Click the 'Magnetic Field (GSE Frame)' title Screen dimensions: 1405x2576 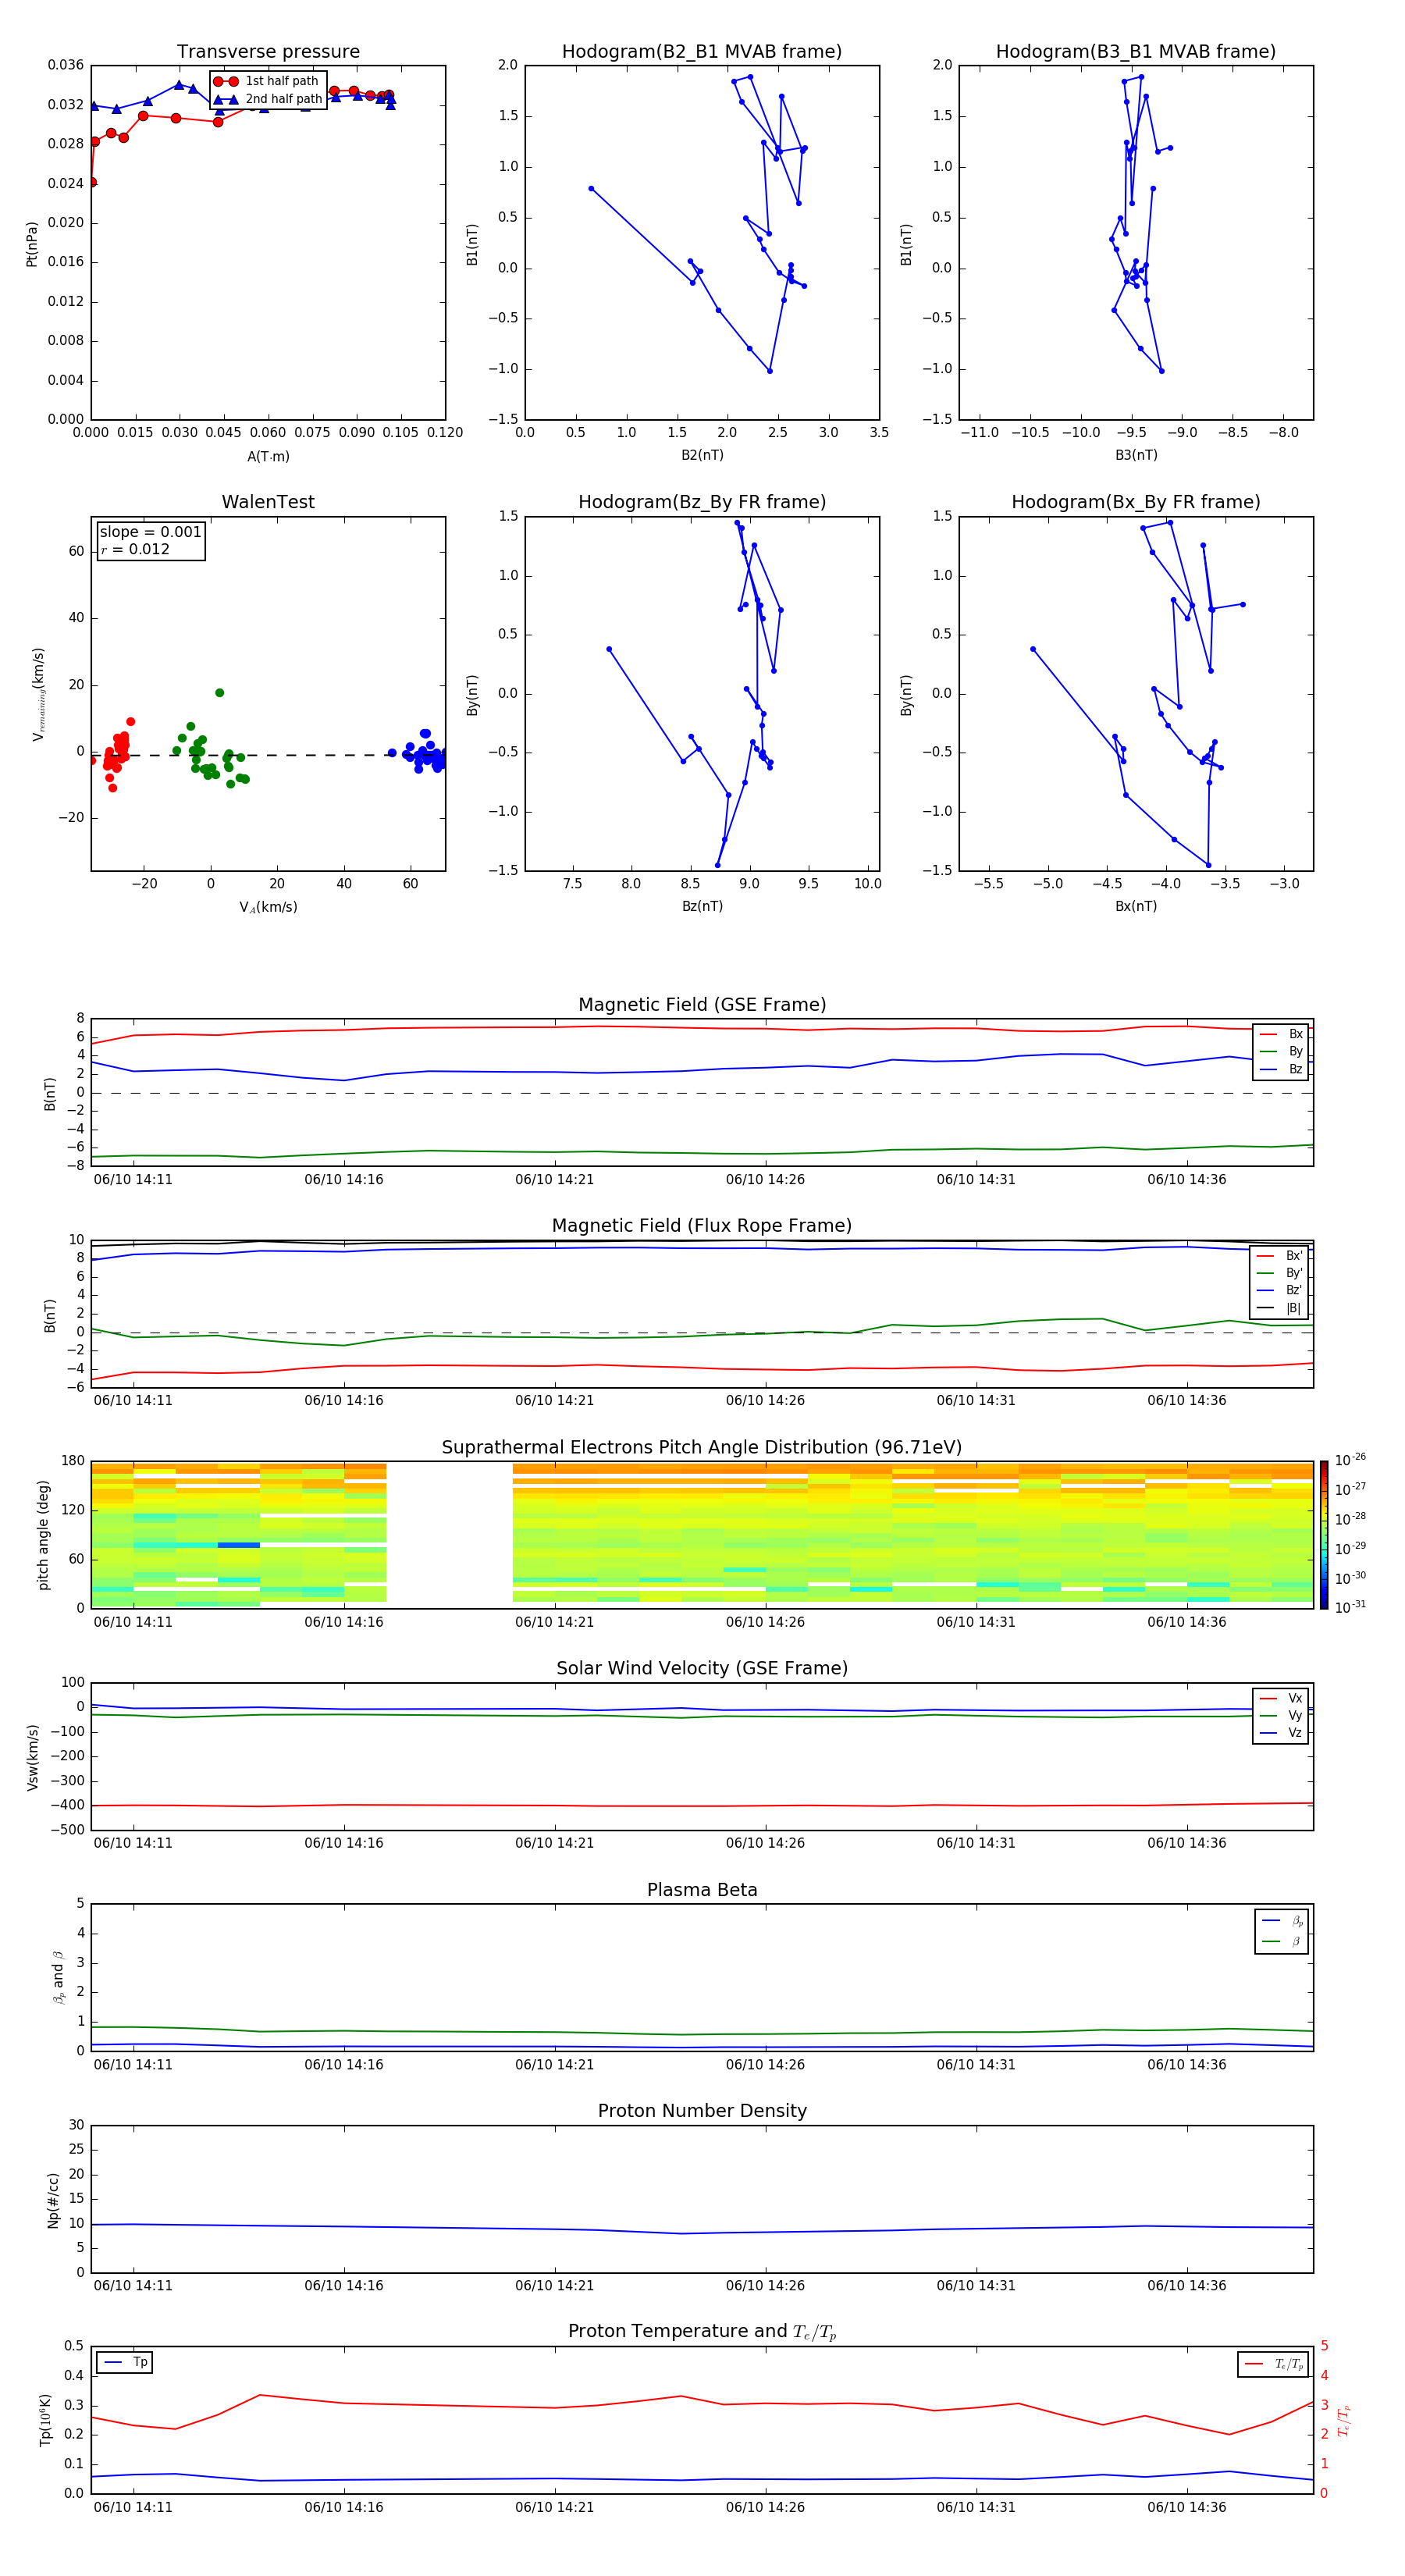point(702,1005)
